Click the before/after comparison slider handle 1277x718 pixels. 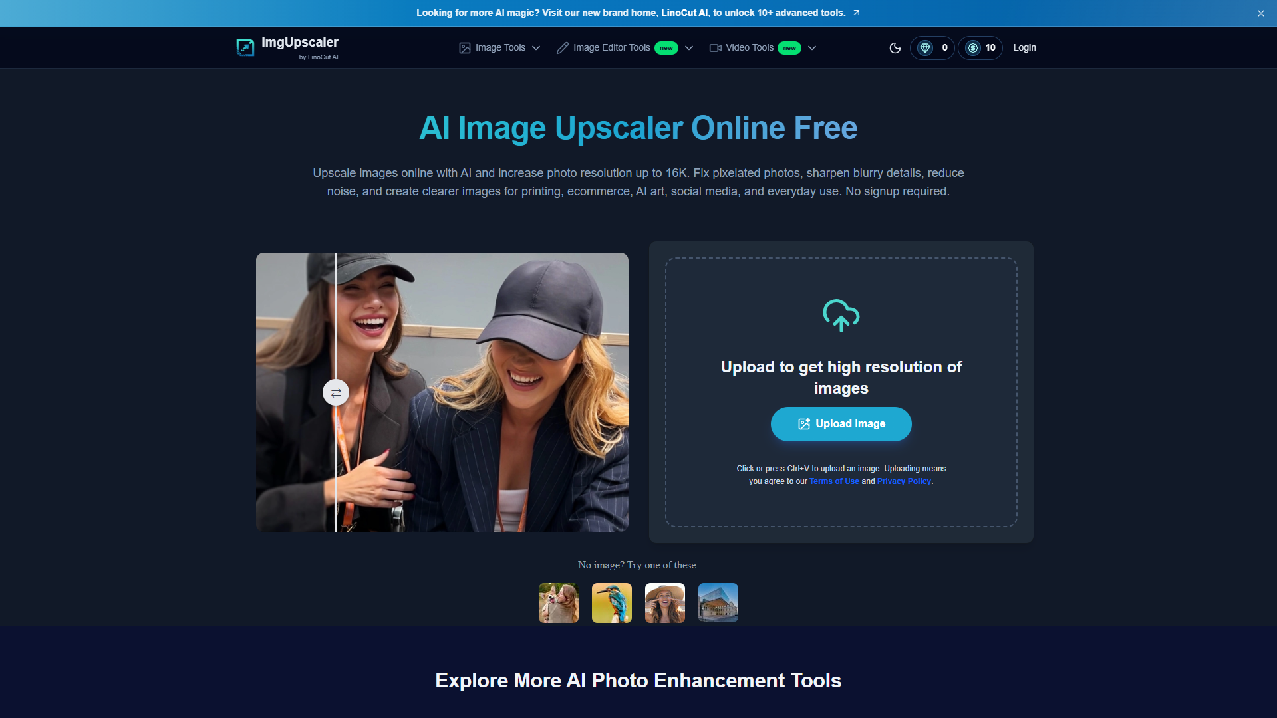tap(336, 393)
